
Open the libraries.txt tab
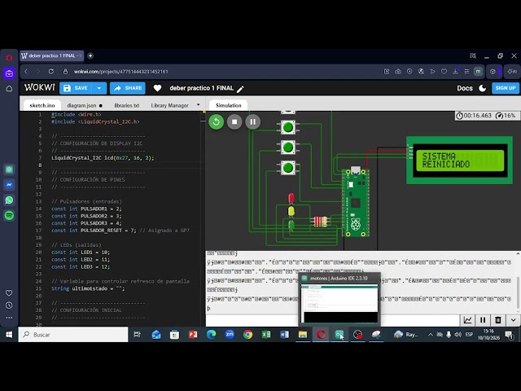127,105
